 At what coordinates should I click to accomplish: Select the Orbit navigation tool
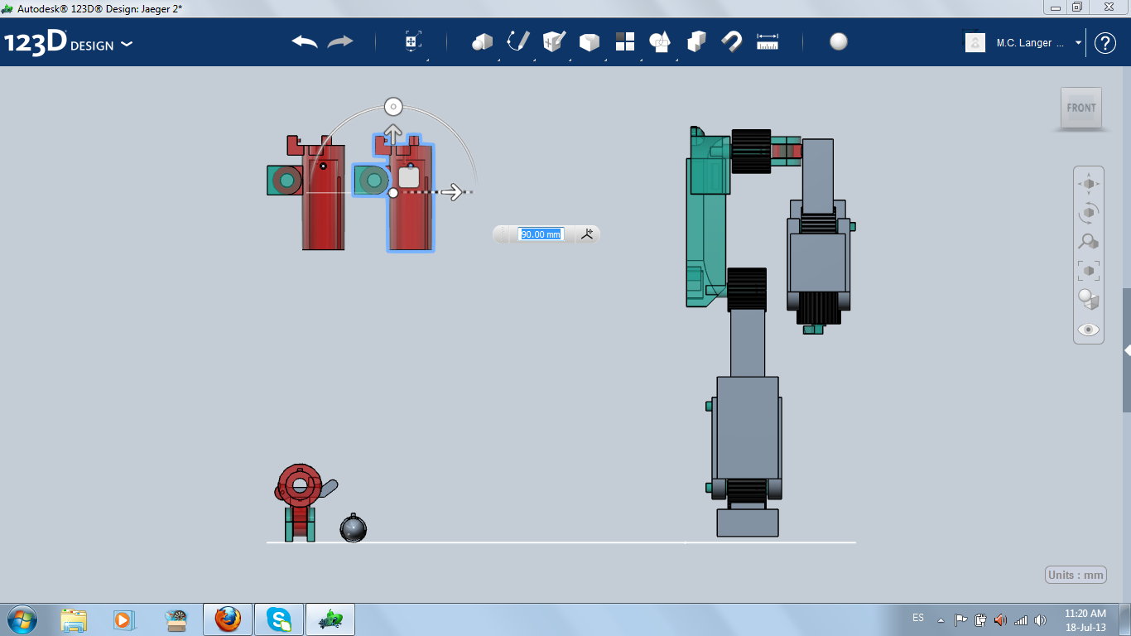[x=1089, y=213]
